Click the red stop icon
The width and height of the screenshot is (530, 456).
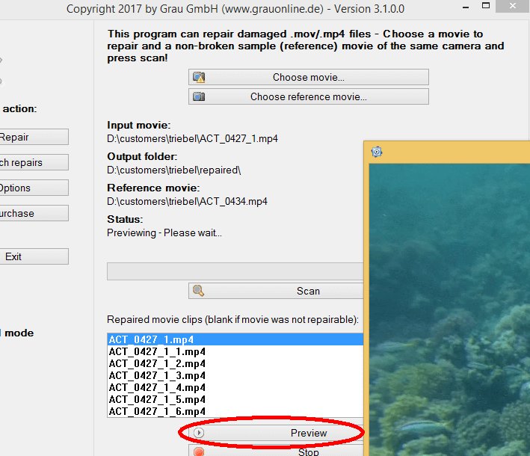click(x=199, y=452)
